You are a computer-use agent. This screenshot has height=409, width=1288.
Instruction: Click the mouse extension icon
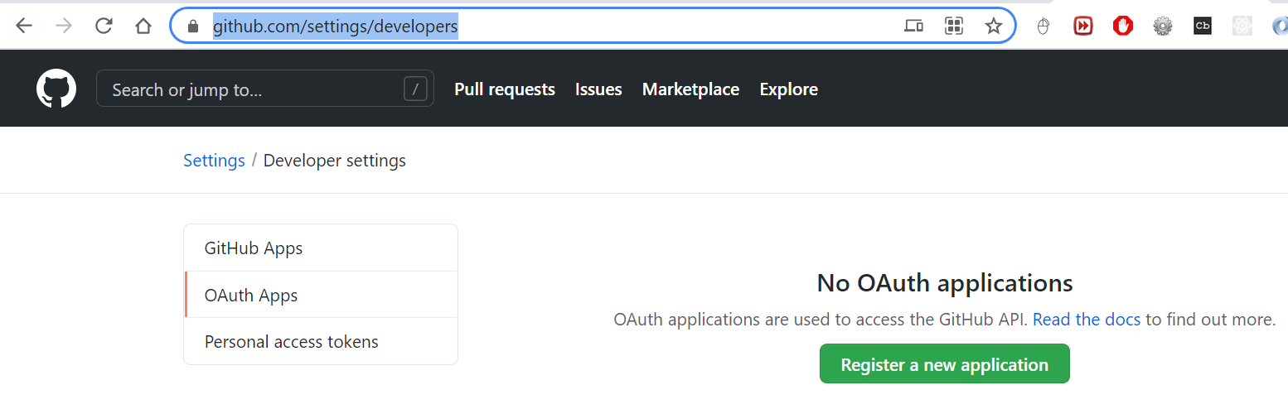click(1043, 26)
